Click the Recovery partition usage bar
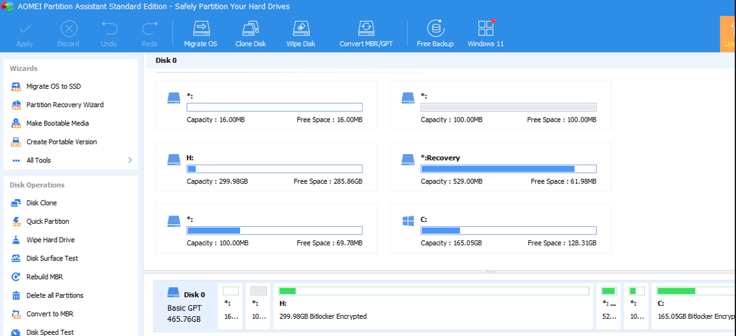 tap(509, 169)
